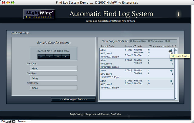Reinstate the find logged at 5:10pm
This screenshot has width=194, height=123.
(171, 81)
